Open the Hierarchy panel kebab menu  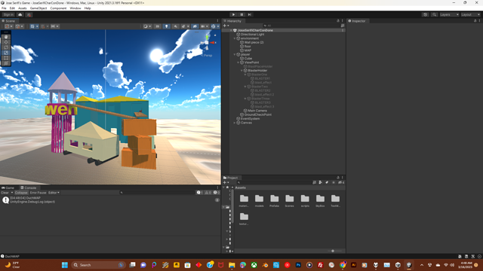click(x=342, y=20)
